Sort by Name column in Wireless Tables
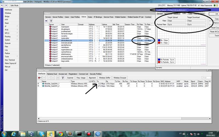This screenshot has height=137, width=219. pyautogui.click(x=56, y=81)
